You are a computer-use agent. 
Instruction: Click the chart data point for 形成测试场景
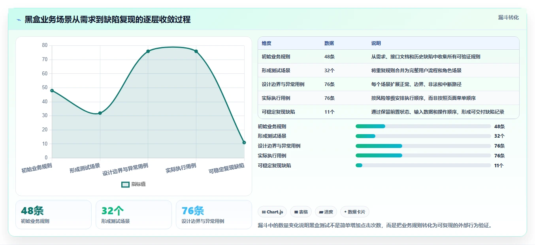pyautogui.click(x=100, y=113)
